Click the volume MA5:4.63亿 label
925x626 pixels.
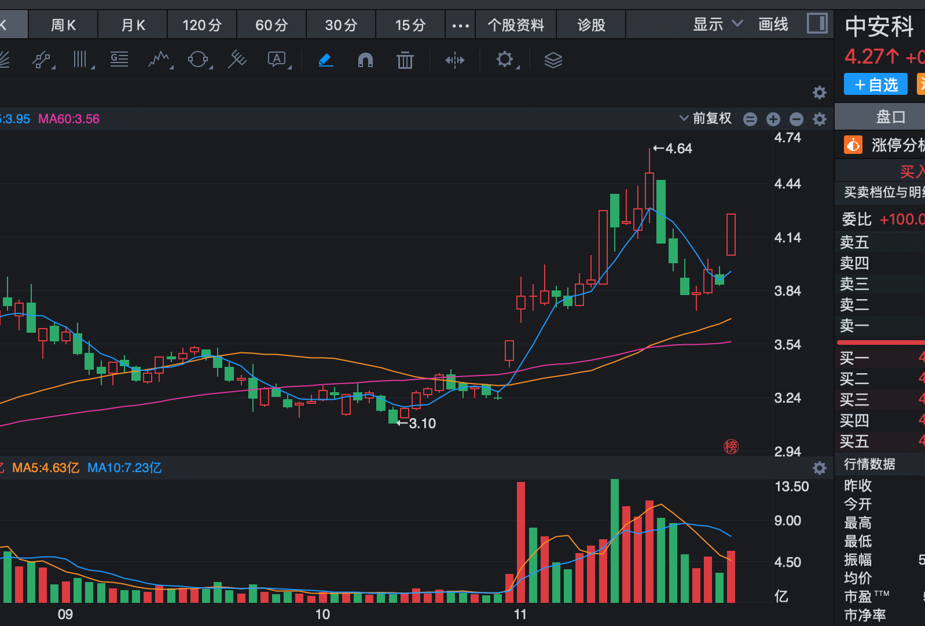click(46, 467)
